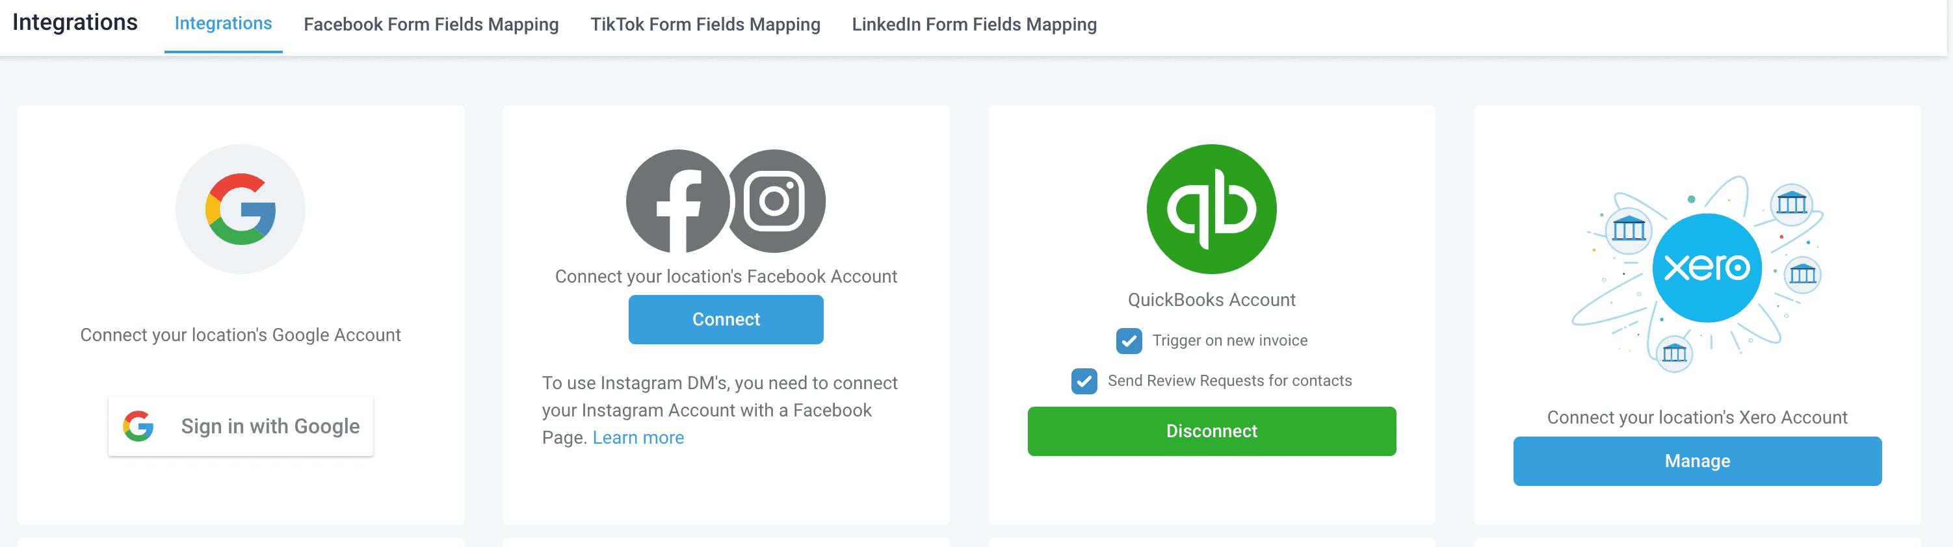Screen dimensions: 1953x547
Task: Sign in with Google
Action: click(241, 426)
